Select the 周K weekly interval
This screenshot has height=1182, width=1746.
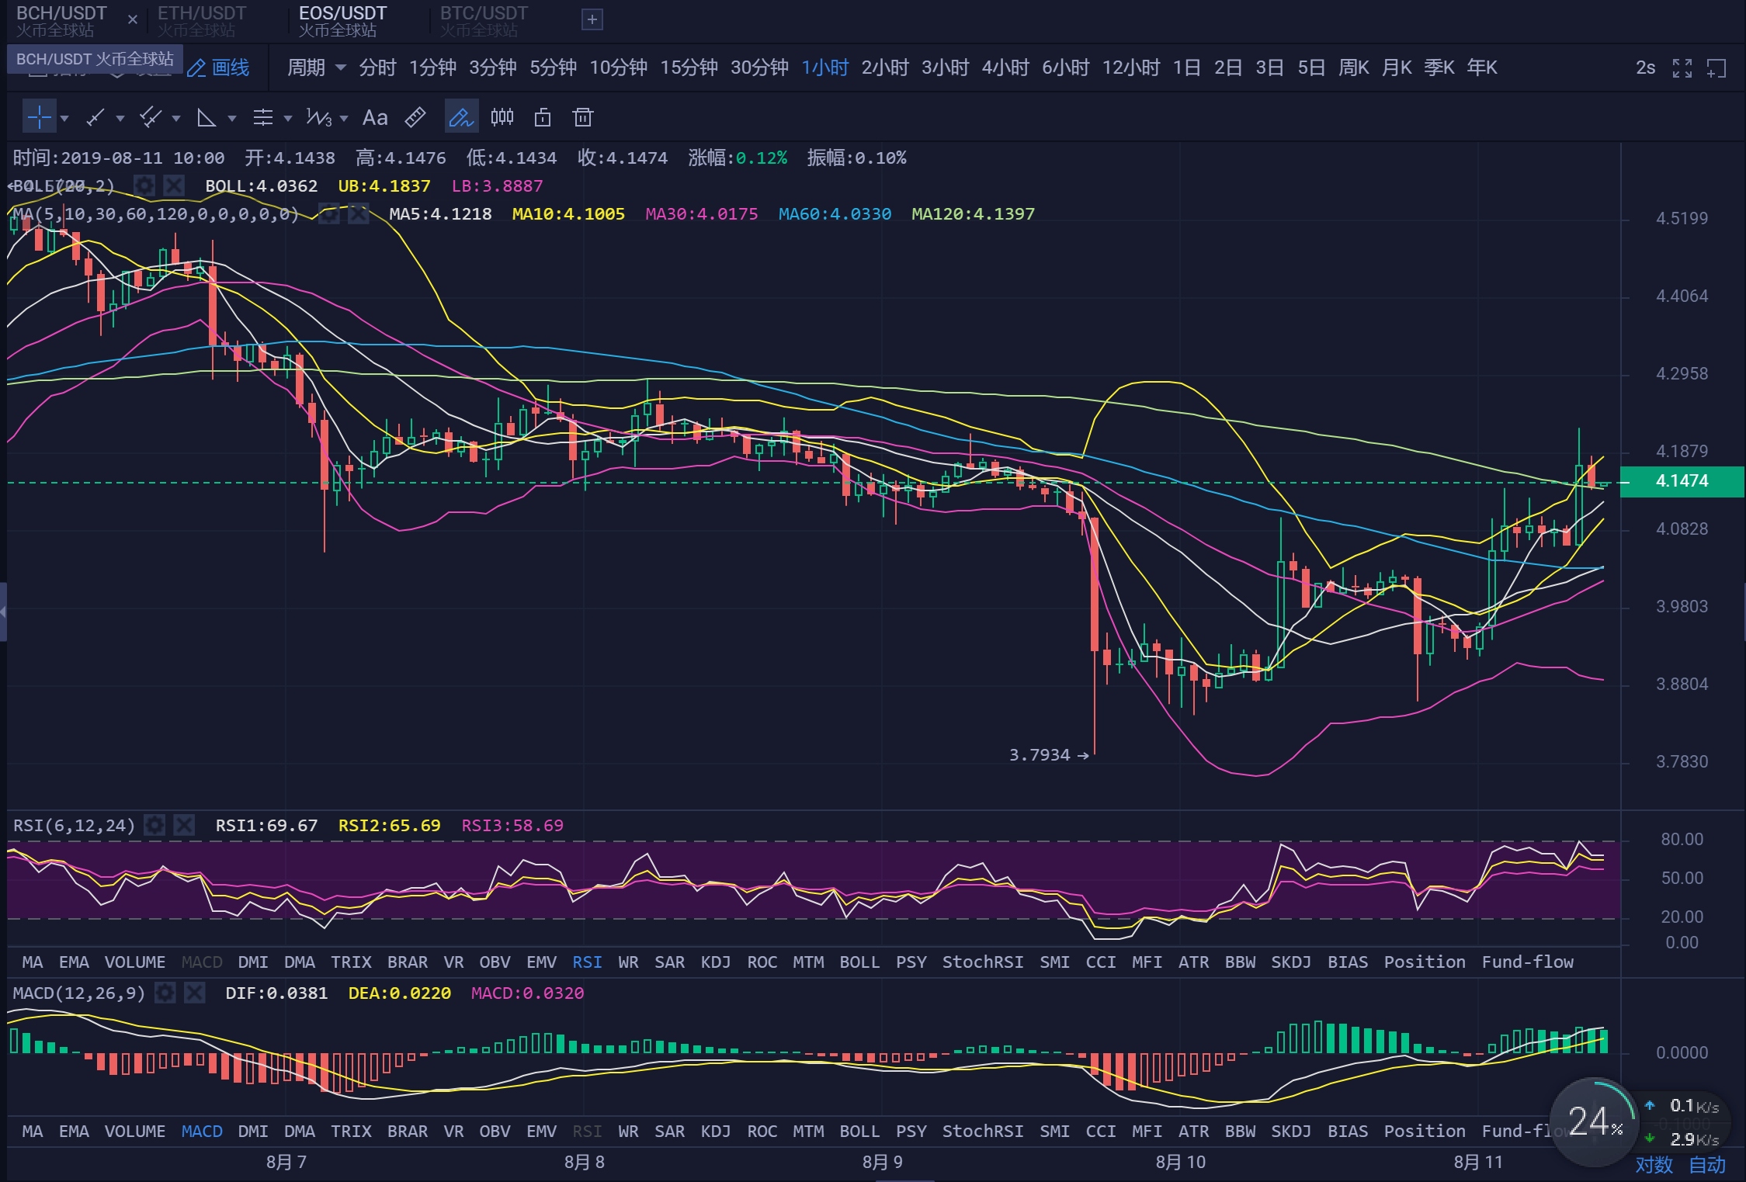point(1354,68)
